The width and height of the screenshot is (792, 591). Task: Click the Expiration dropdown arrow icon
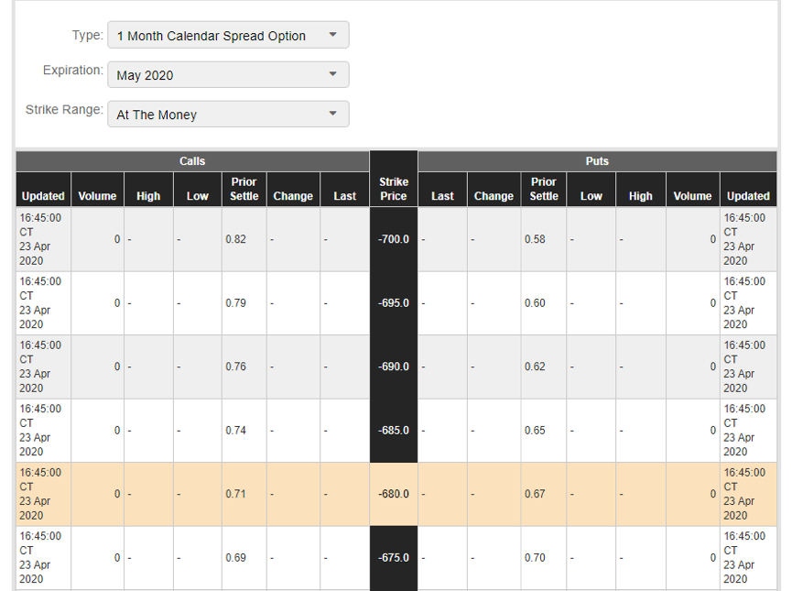(332, 74)
